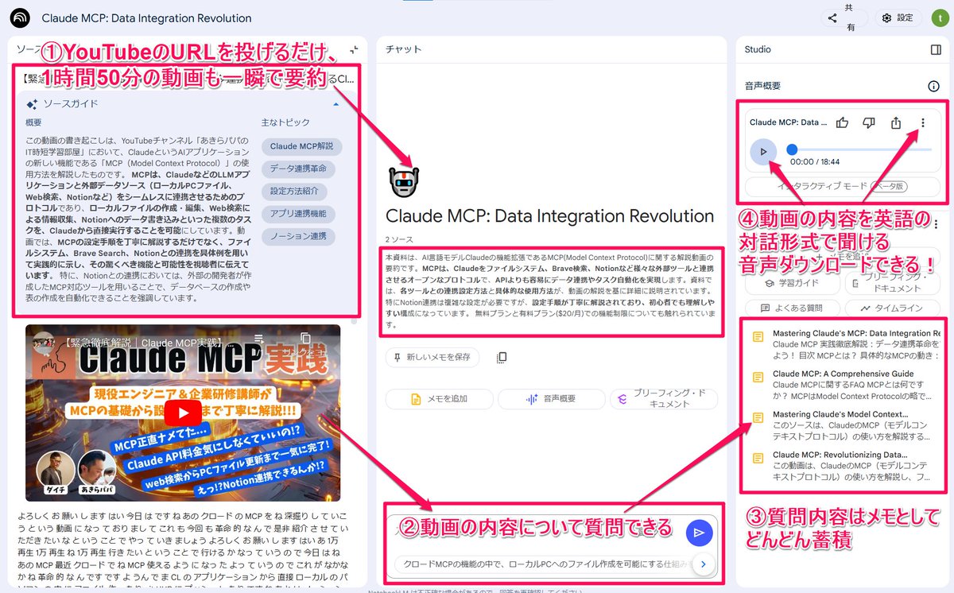
Task: Click ブリーフィング・ドキュメント in chat panel
Action: 664,399
